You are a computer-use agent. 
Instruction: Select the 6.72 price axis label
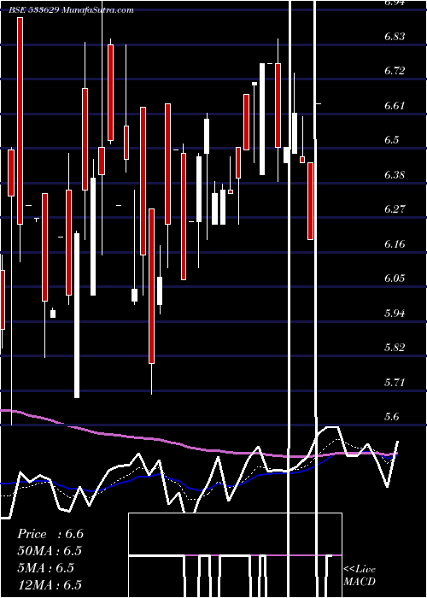395,71
